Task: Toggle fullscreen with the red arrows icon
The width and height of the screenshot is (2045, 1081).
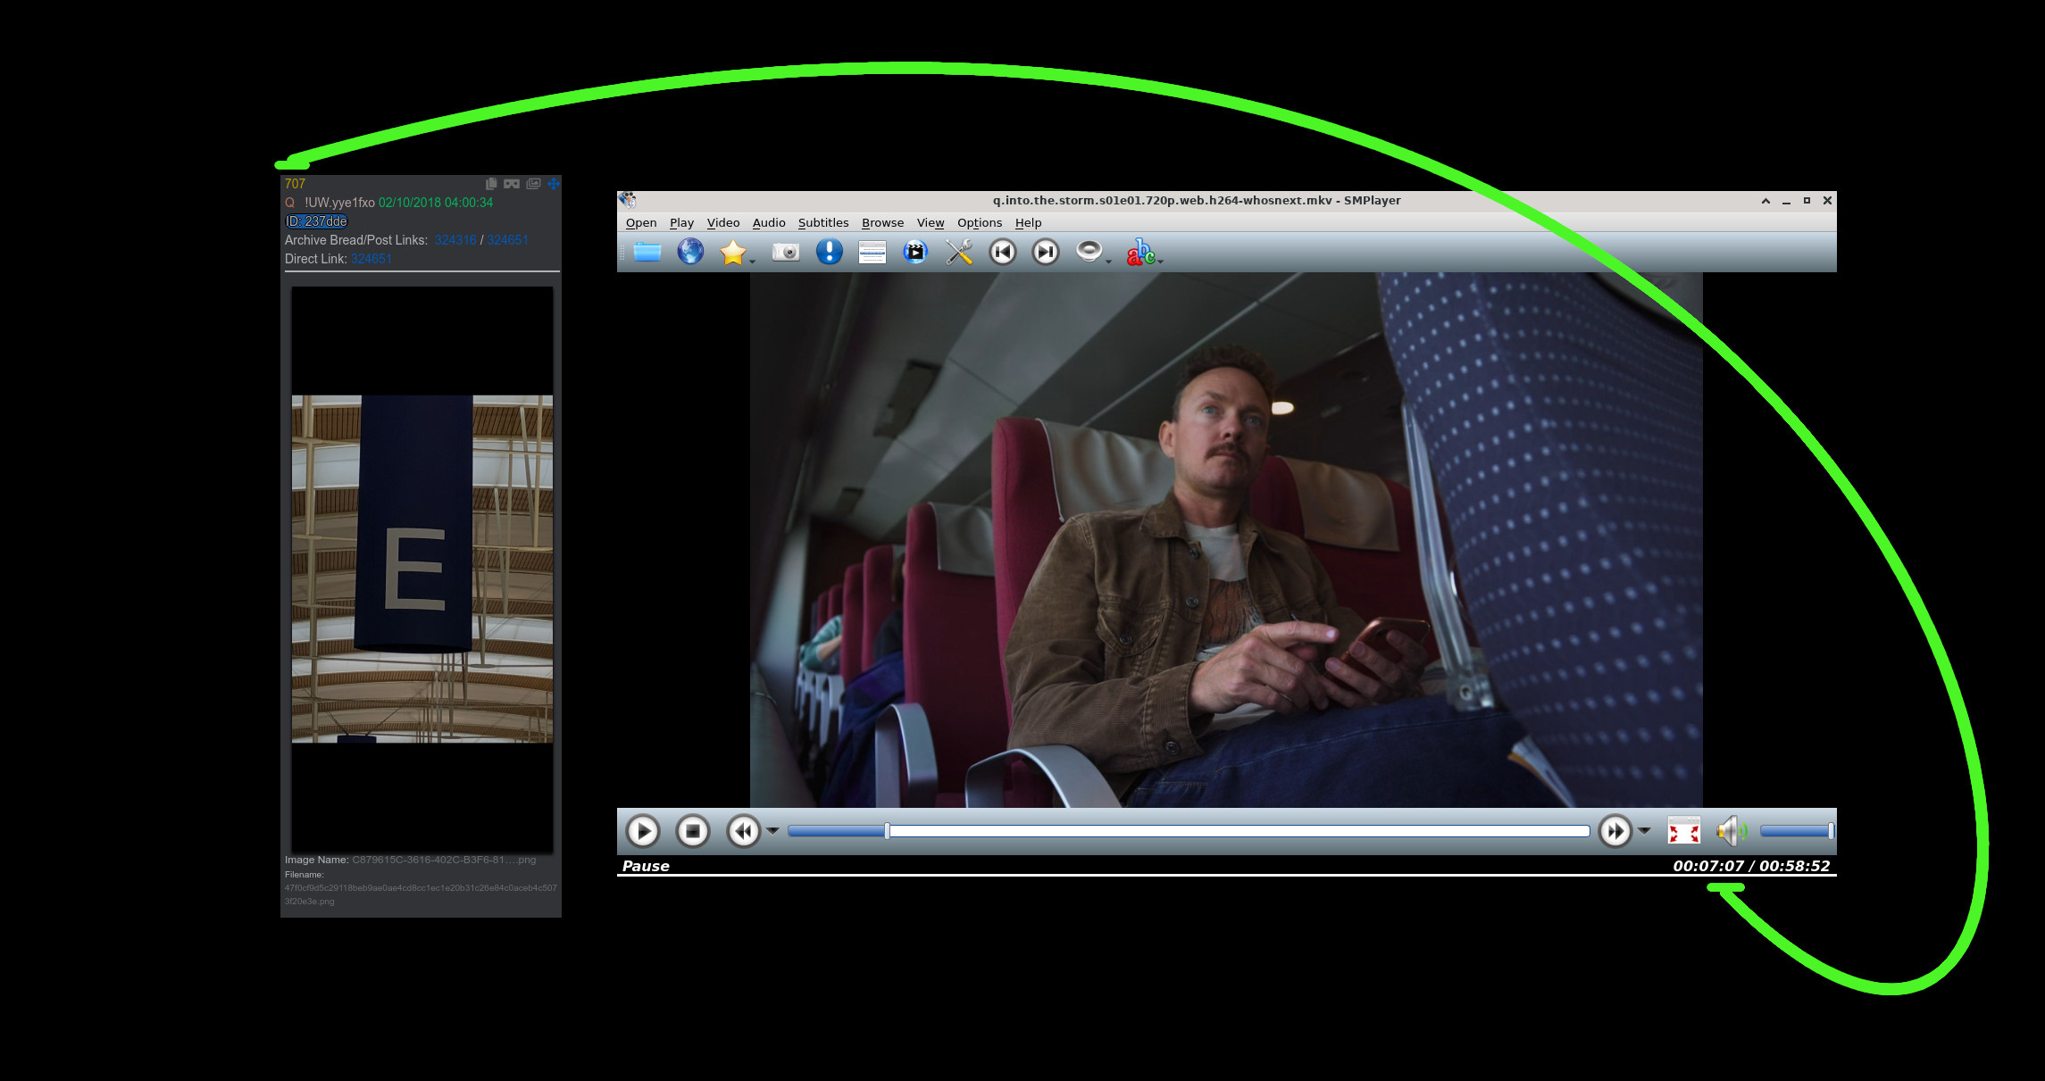Action: pos(1684,831)
